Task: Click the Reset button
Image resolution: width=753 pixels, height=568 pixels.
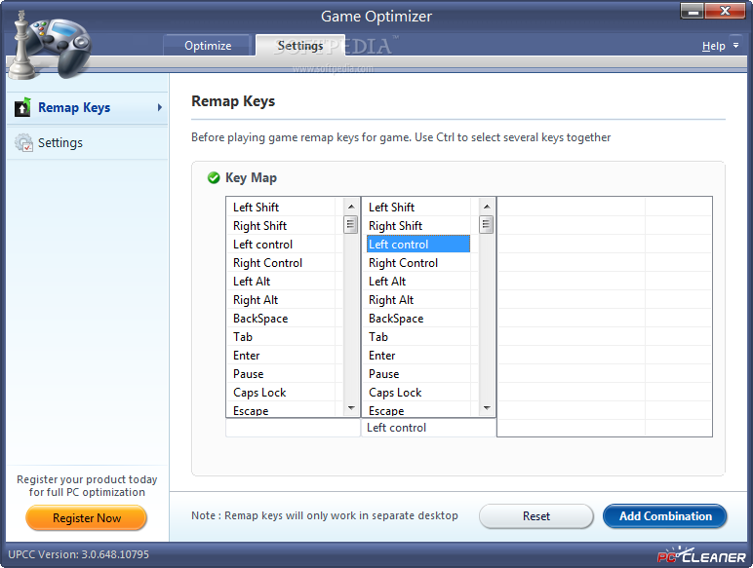Action: pos(535,516)
